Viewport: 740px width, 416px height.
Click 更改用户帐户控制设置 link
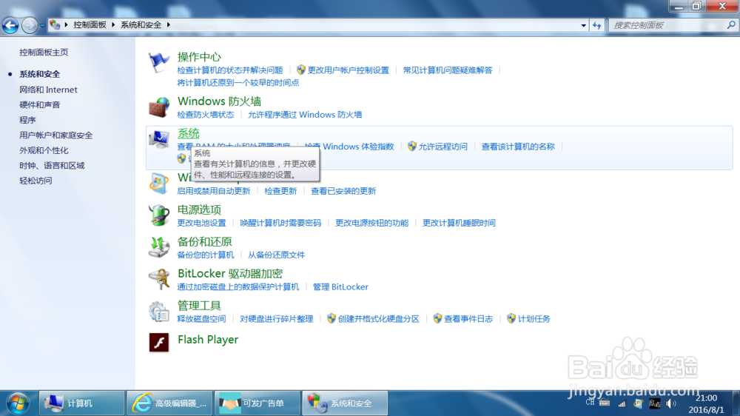coord(349,70)
